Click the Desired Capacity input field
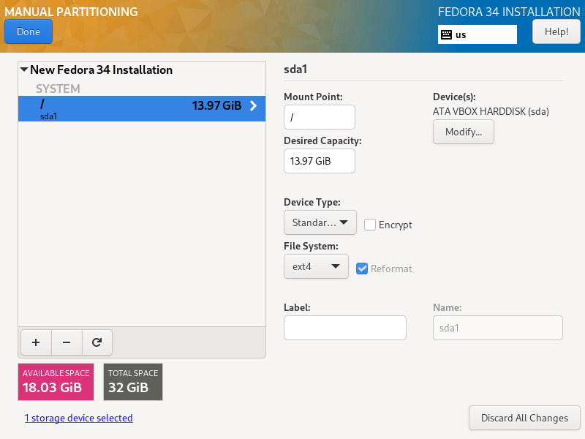This screenshot has height=439, width=585. point(319,161)
